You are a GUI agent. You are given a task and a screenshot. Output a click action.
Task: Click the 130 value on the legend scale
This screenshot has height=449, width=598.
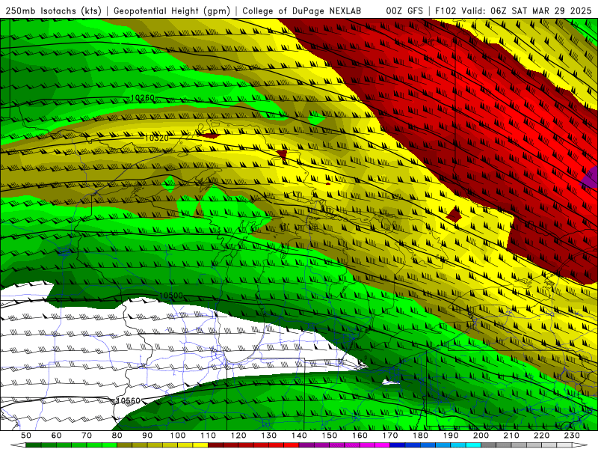point(268,436)
